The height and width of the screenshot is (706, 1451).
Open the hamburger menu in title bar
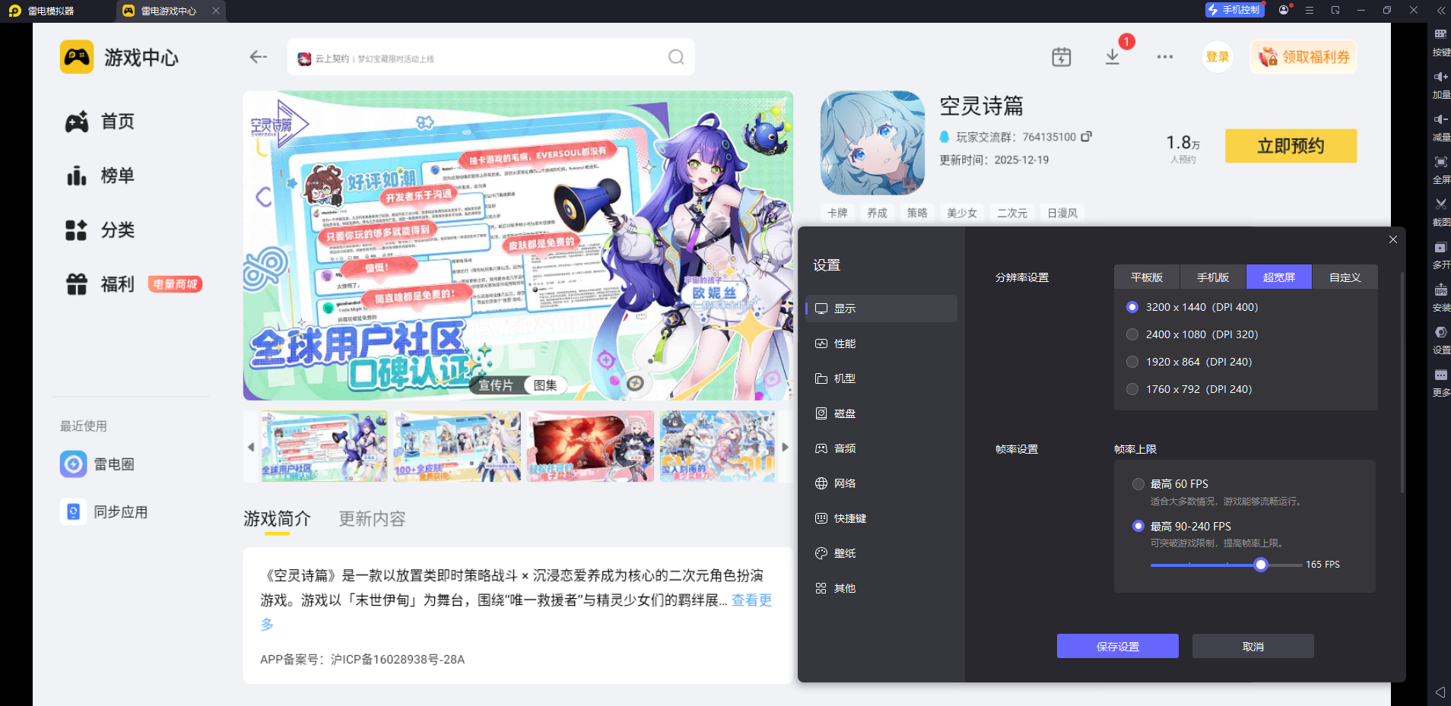click(1310, 10)
